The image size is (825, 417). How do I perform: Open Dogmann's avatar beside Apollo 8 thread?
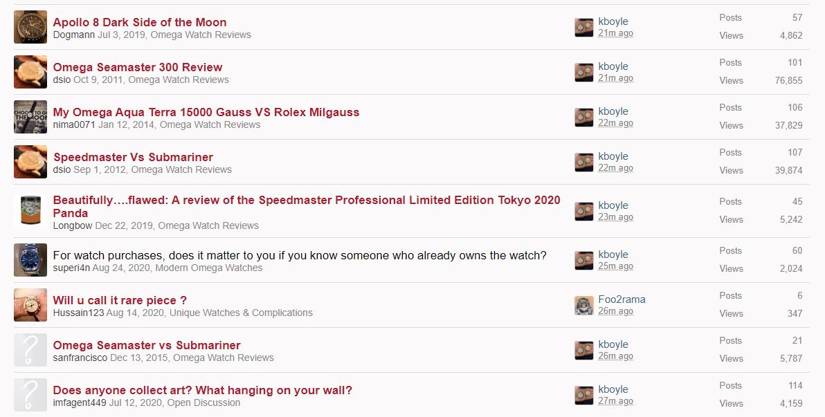click(x=30, y=27)
